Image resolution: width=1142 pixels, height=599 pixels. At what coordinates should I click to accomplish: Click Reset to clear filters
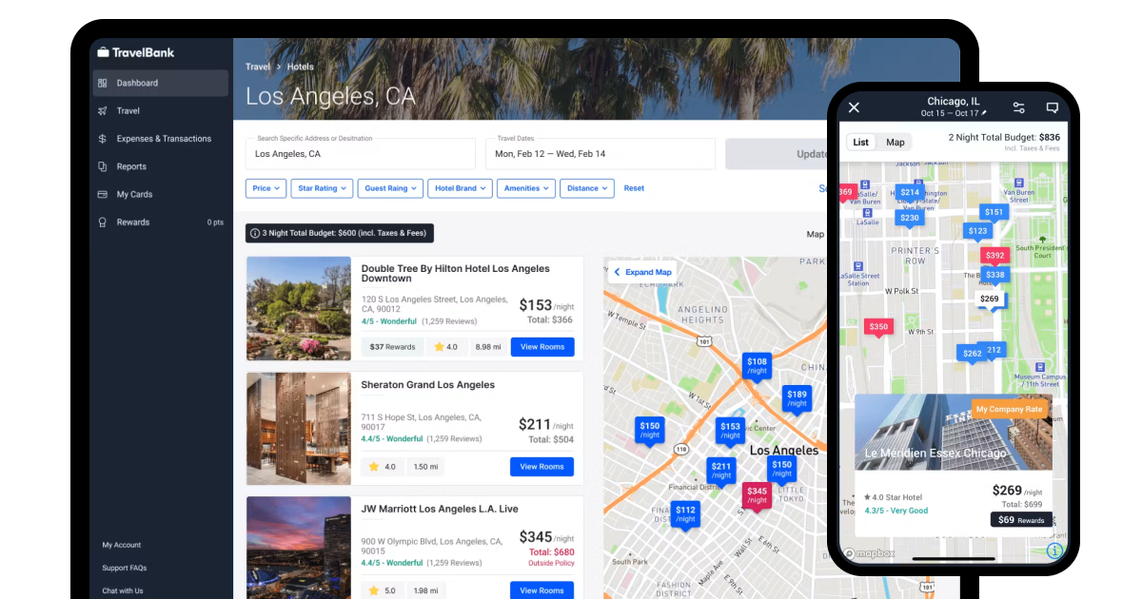point(634,188)
